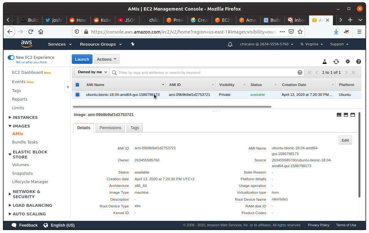Image resolution: width=369 pixels, height=233 pixels.
Task: Open Snapshots in the sidebar
Action: tap(22, 173)
